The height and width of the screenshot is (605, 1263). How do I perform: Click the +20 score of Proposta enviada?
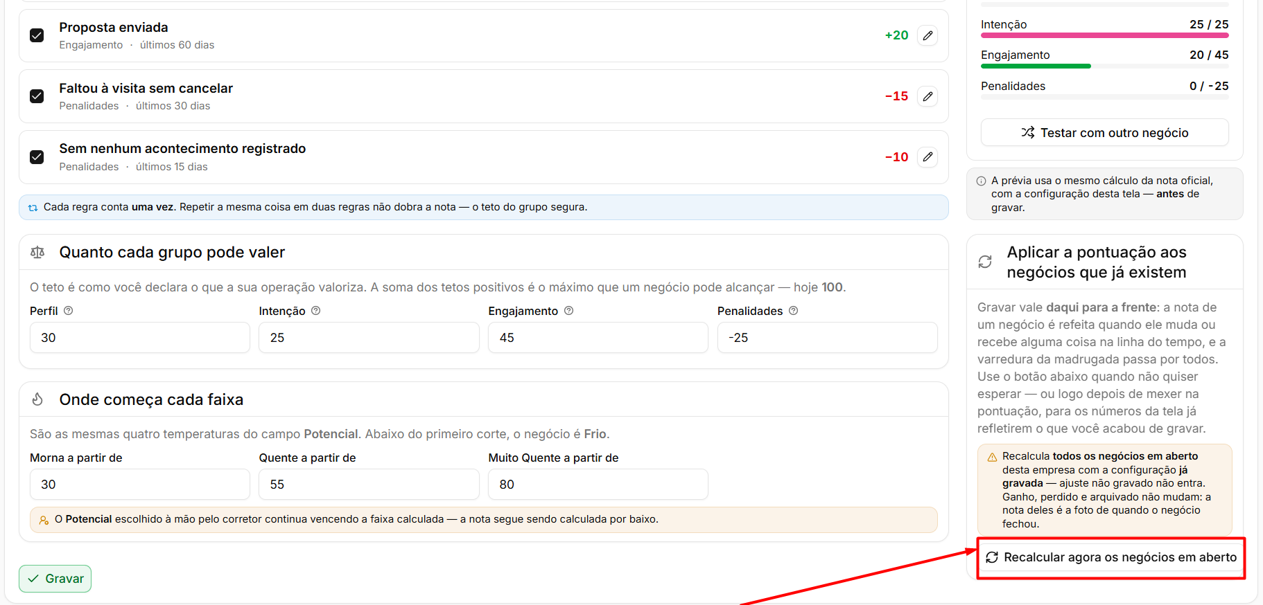(x=896, y=35)
